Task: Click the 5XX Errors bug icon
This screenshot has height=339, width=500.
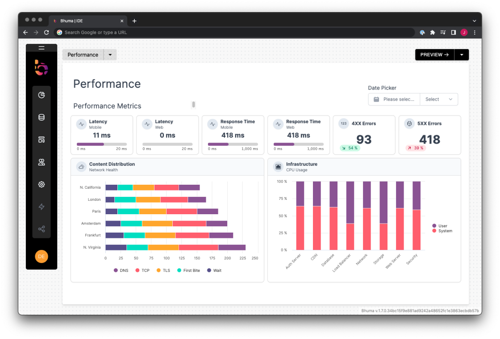Action: [x=409, y=123]
